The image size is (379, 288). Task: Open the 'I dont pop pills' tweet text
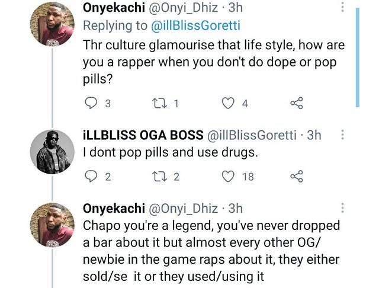171,153
